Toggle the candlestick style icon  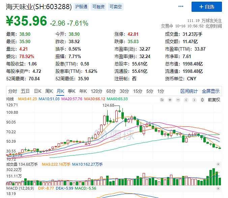[x=202, y=100]
